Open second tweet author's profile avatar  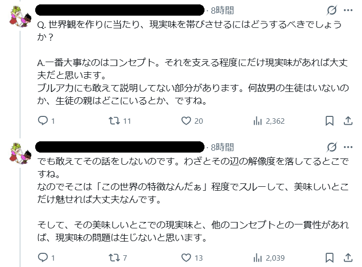20,155
